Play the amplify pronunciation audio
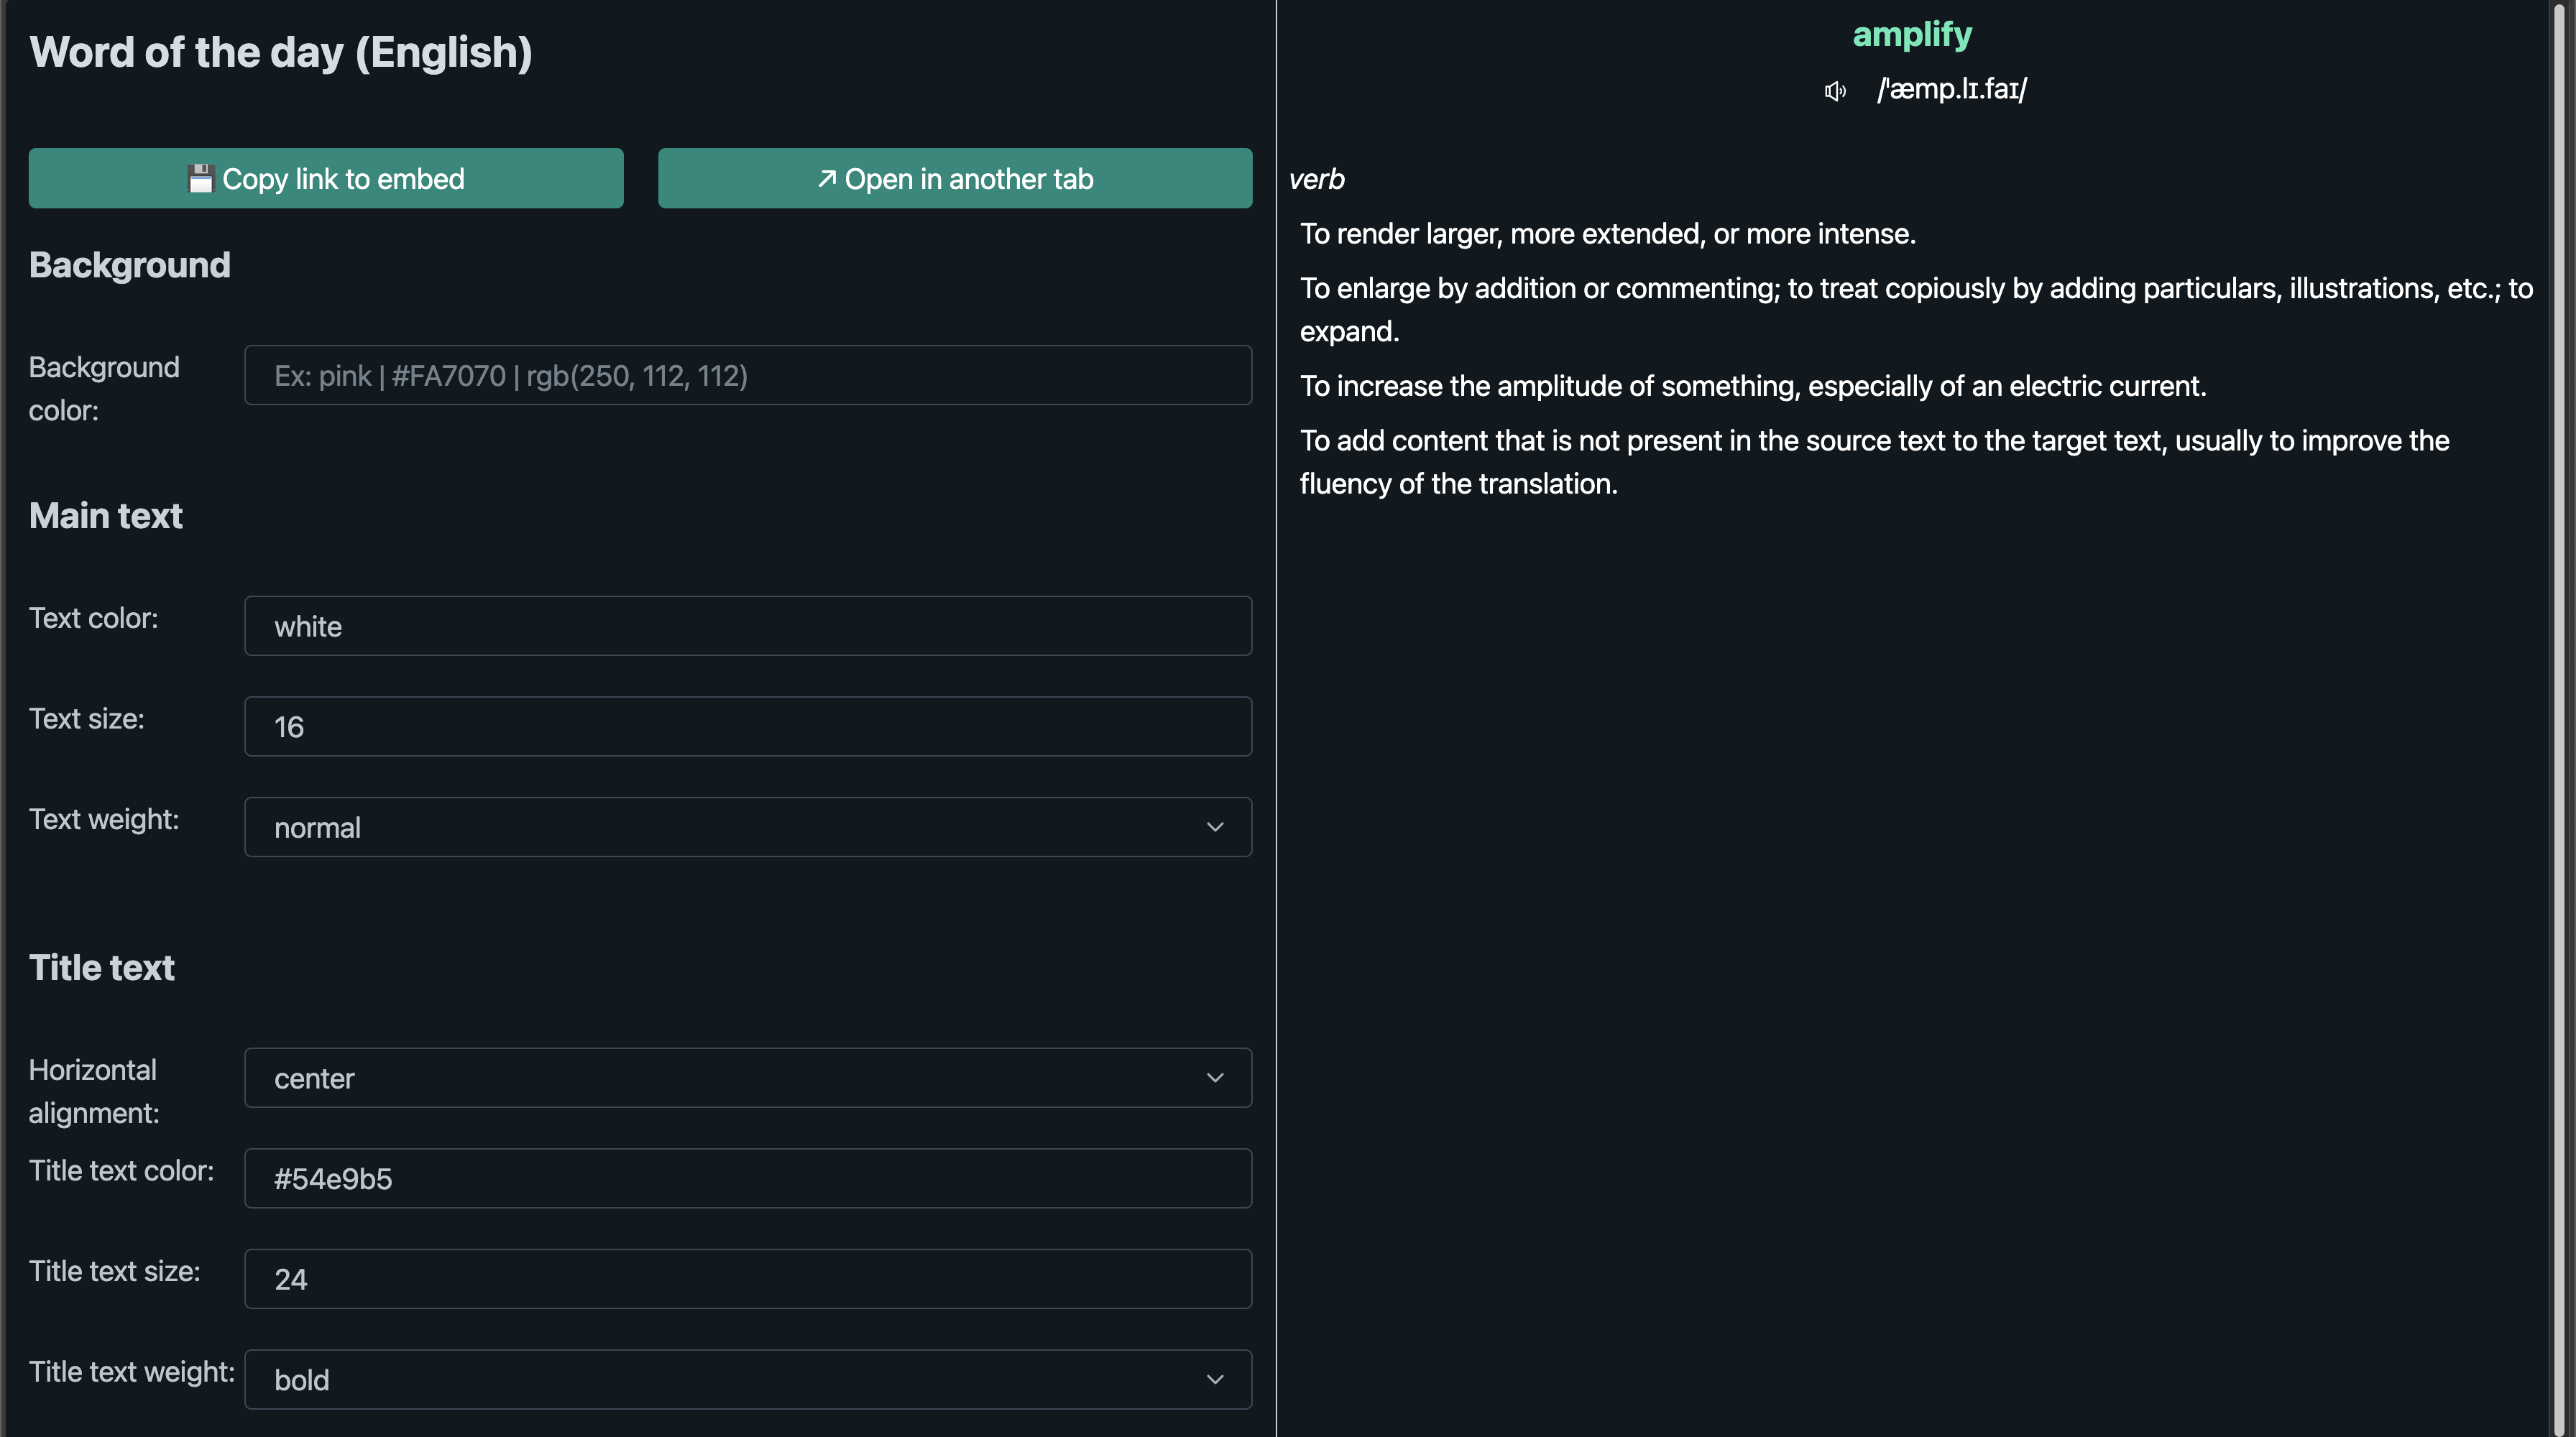This screenshot has width=2576, height=1437. click(x=1834, y=91)
